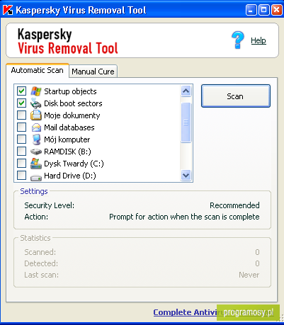This screenshot has width=284, height=325.
Task: Click the Prompt for action setting value
Action: pos(184,217)
